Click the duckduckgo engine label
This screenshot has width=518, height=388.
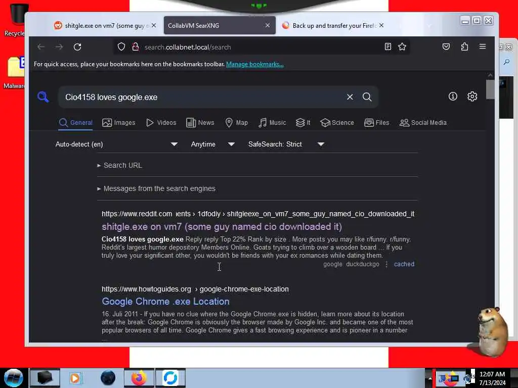(x=362, y=264)
